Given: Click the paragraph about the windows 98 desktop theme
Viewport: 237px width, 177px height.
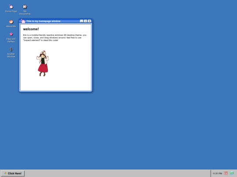Looking at the screenshot, I should click(x=55, y=38).
